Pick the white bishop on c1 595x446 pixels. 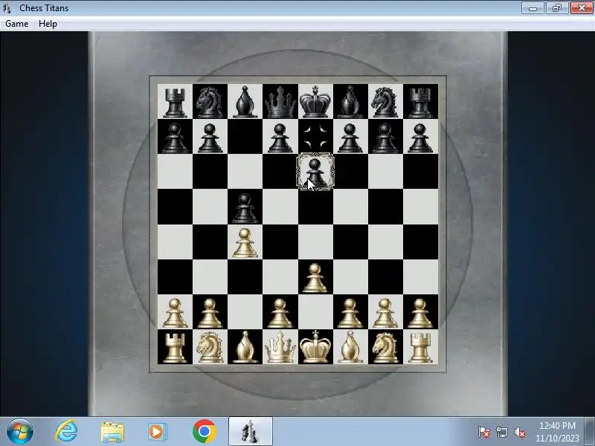click(245, 347)
